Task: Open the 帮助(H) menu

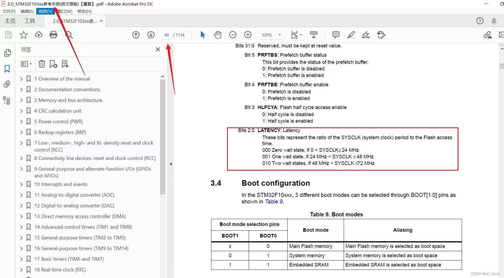Action: click(85, 11)
